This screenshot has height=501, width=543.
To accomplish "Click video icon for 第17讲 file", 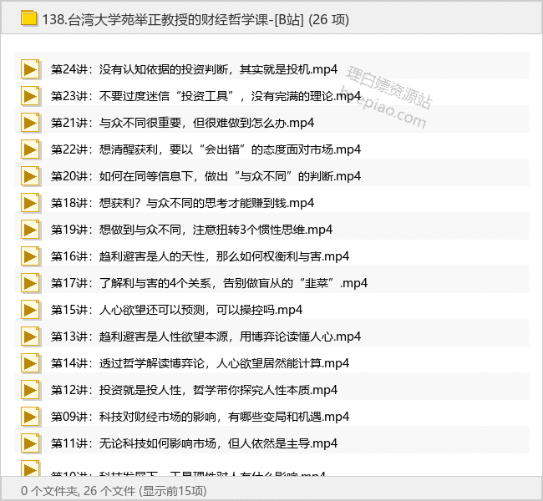I will click(x=30, y=283).
